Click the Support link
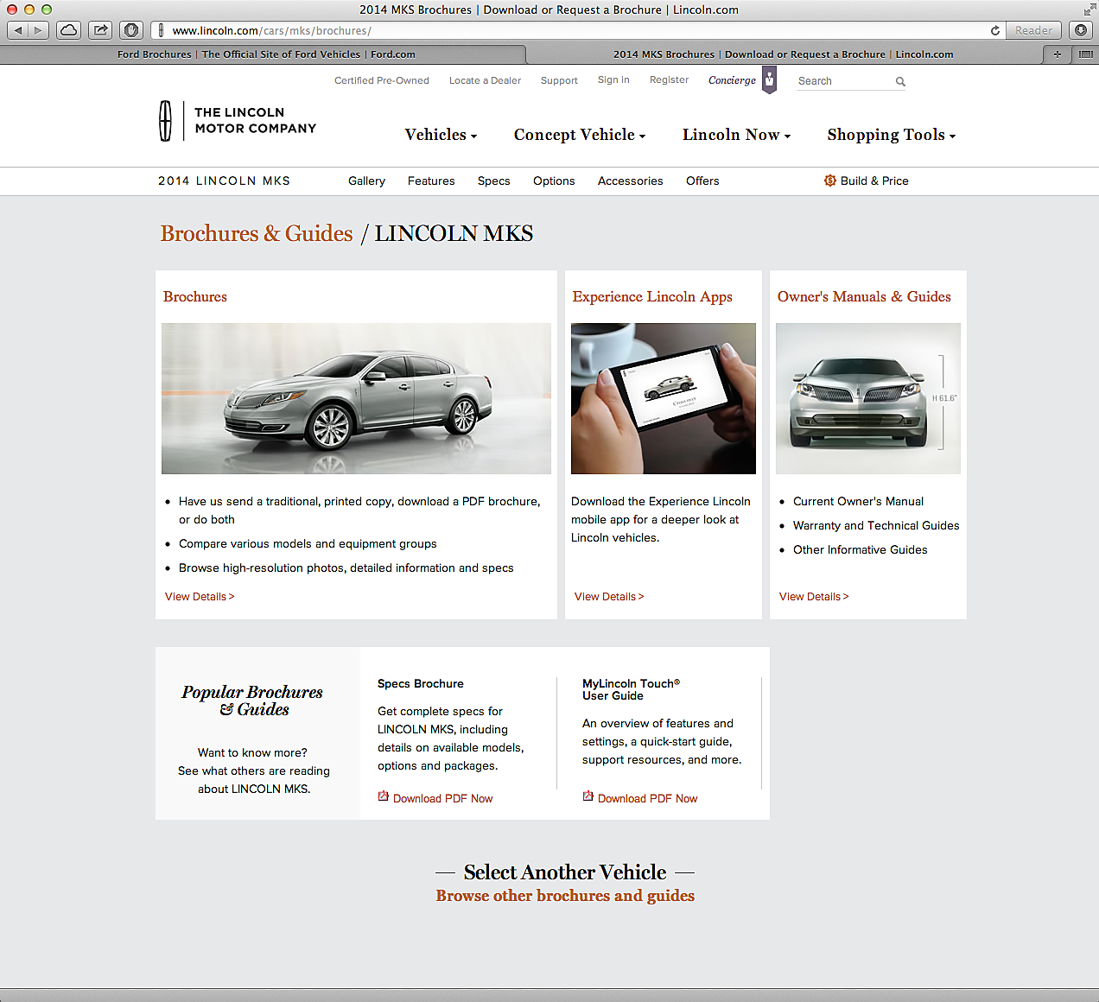Viewport: 1099px width, 1002px height. point(559,80)
